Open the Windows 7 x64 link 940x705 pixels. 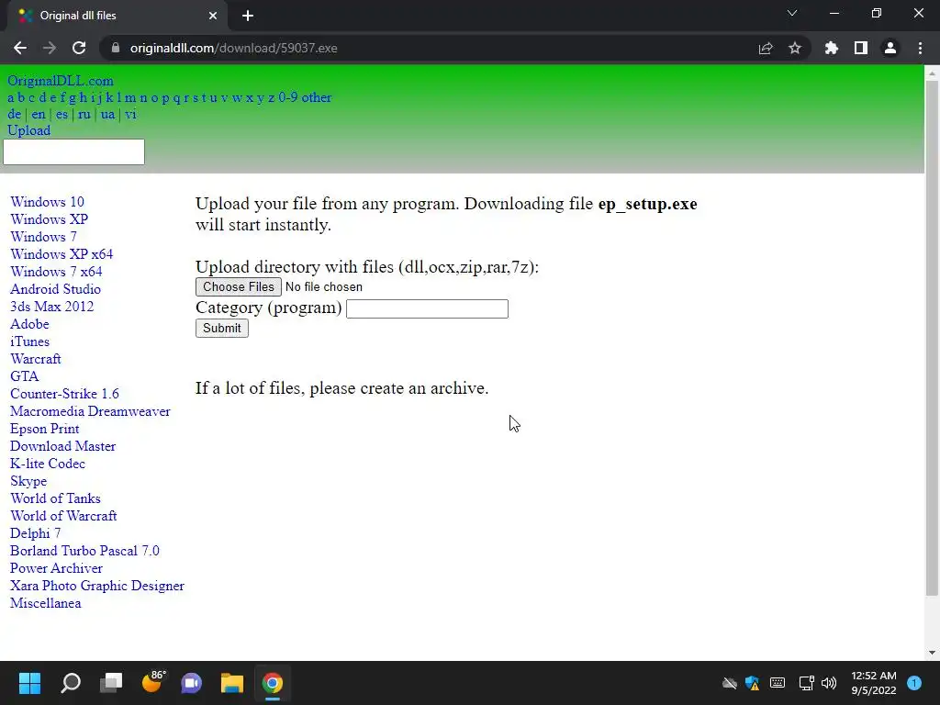click(56, 272)
